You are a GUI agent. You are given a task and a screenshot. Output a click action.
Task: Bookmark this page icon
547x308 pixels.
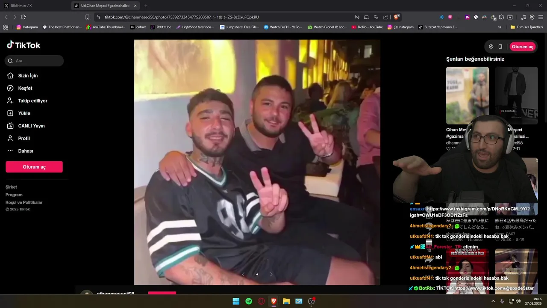(x=87, y=17)
